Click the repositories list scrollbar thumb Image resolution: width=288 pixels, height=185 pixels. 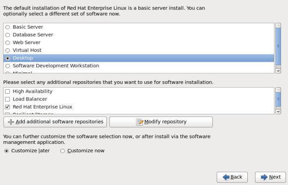coord(278,99)
